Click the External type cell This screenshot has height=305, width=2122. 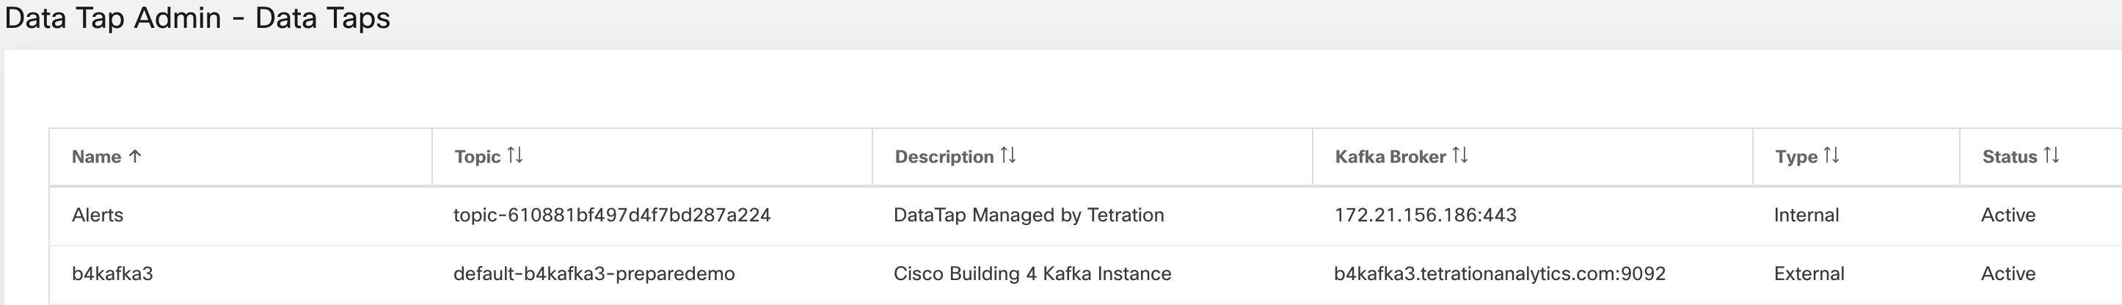coord(1809,273)
